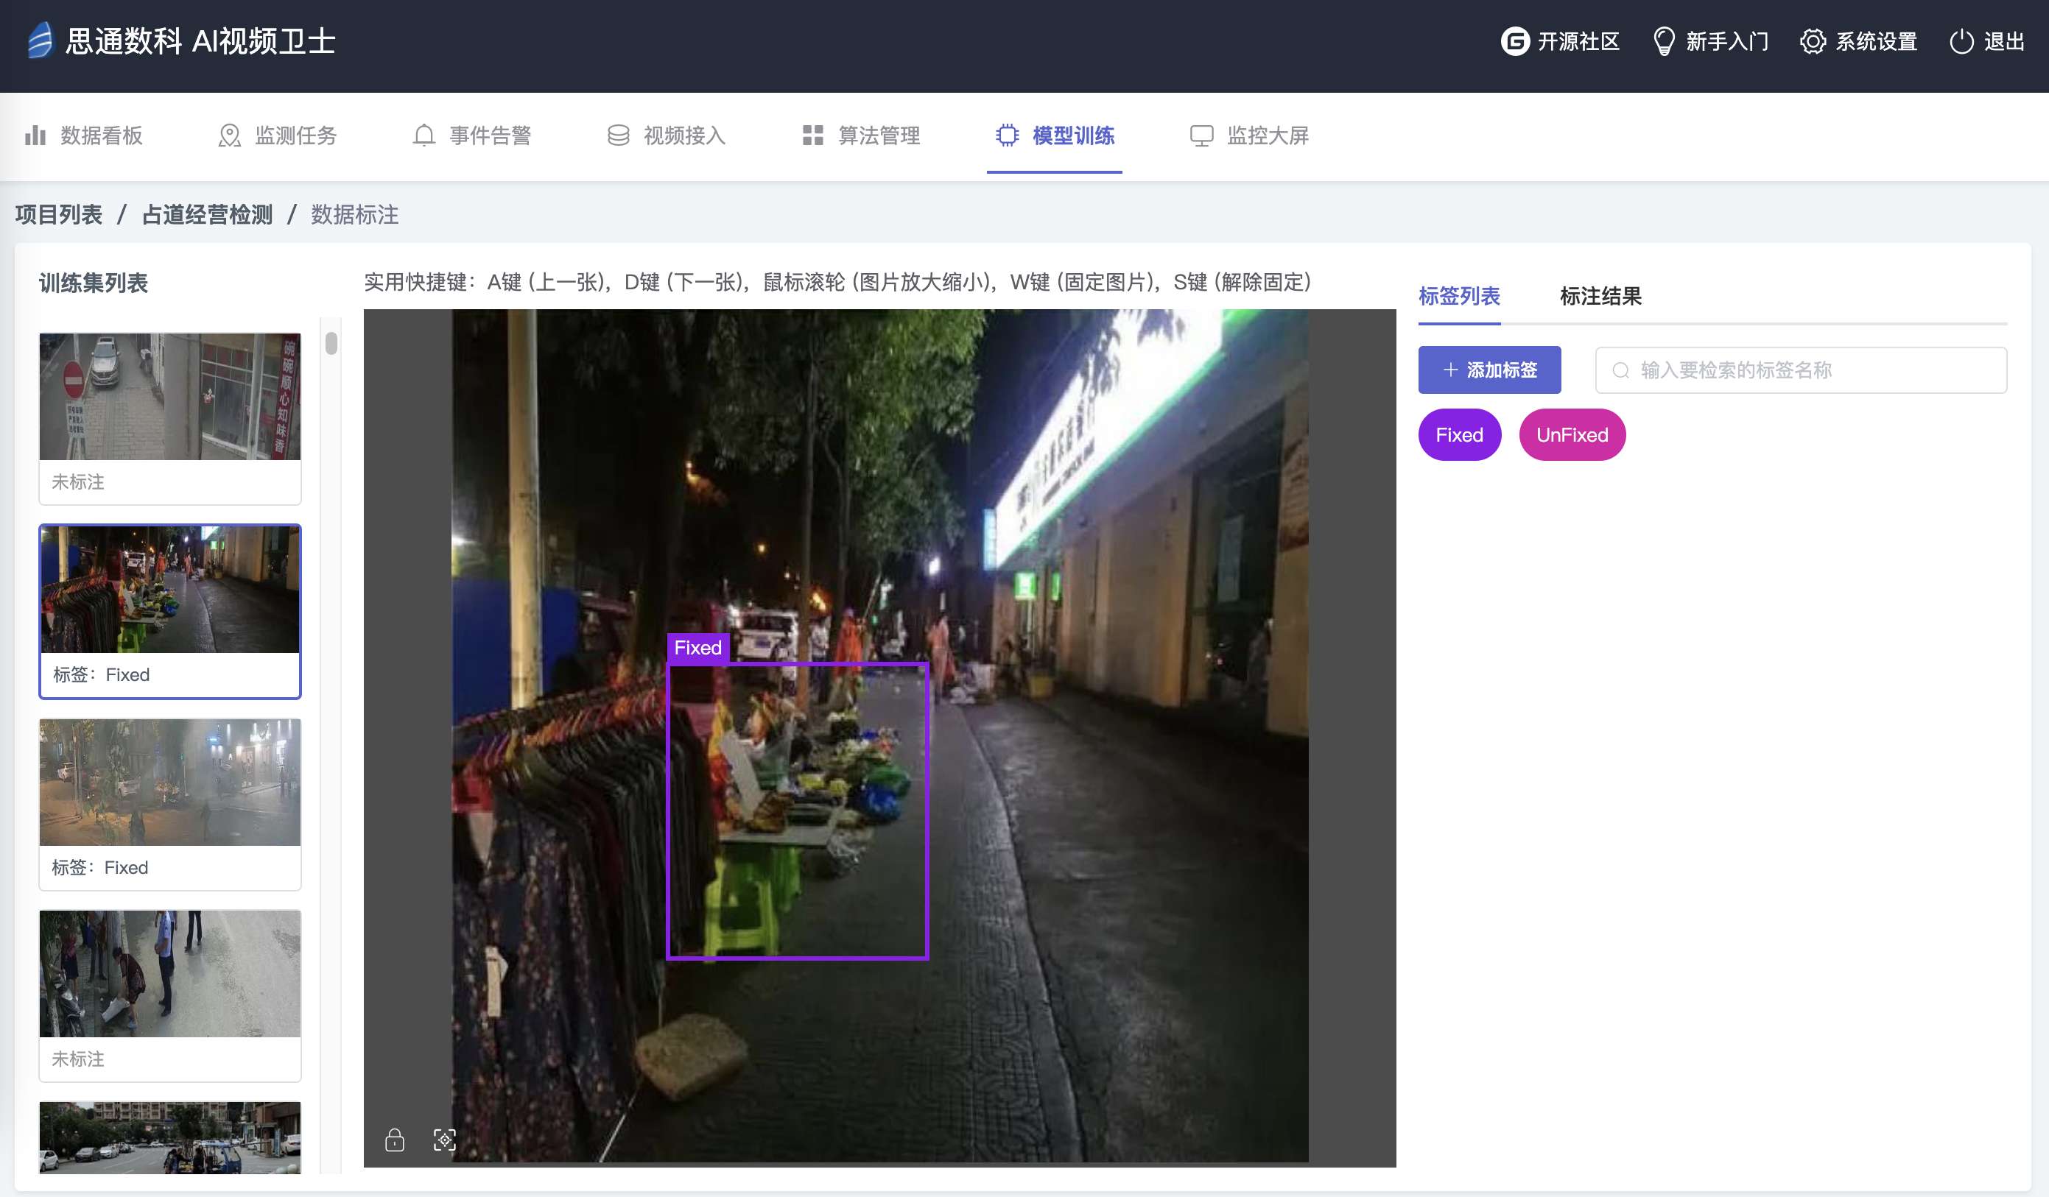The width and height of the screenshot is (2049, 1197).
Task: Select the pink UnFixed label tag
Action: (1572, 435)
